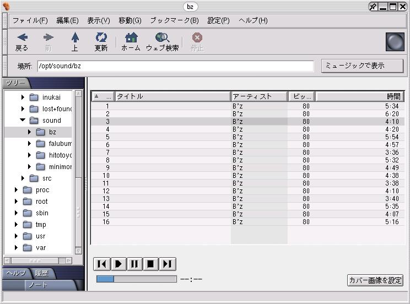410x304 pixels.
Task: Switch to the ヘルプ sidebar tab
Action: click(15, 273)
